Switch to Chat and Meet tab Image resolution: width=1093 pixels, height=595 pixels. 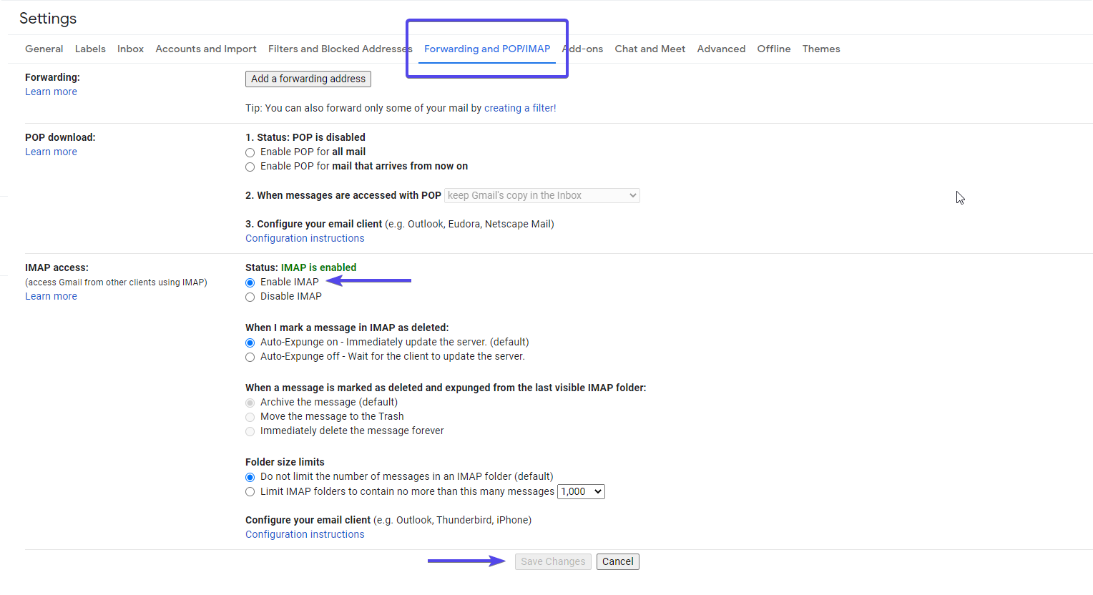tap(650, 49)
